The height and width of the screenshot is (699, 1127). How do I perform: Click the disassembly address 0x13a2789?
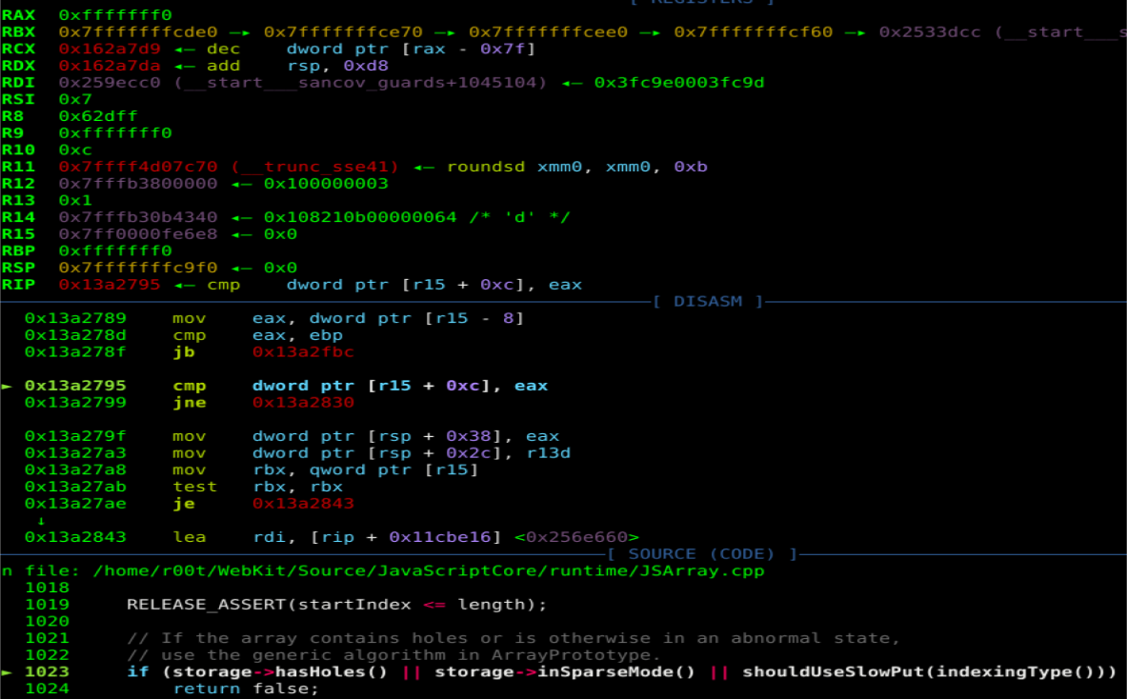75,318
